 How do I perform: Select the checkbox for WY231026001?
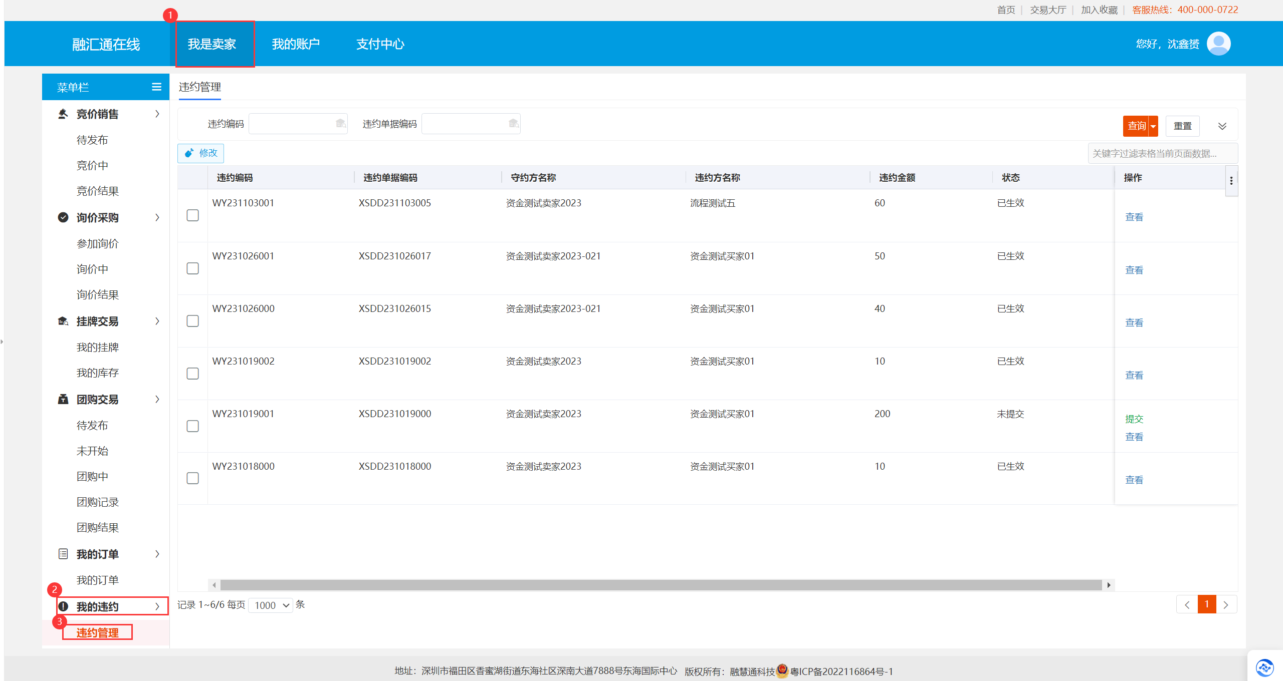pos(192,268)
